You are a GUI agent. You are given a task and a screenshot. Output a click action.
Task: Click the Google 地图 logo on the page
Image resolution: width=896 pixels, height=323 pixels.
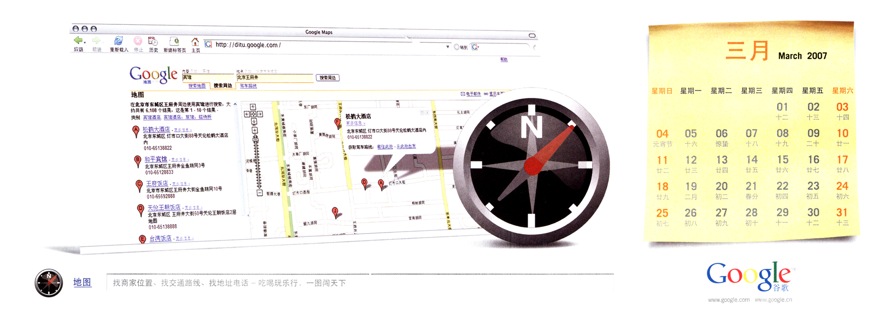[x=154, y=75]
